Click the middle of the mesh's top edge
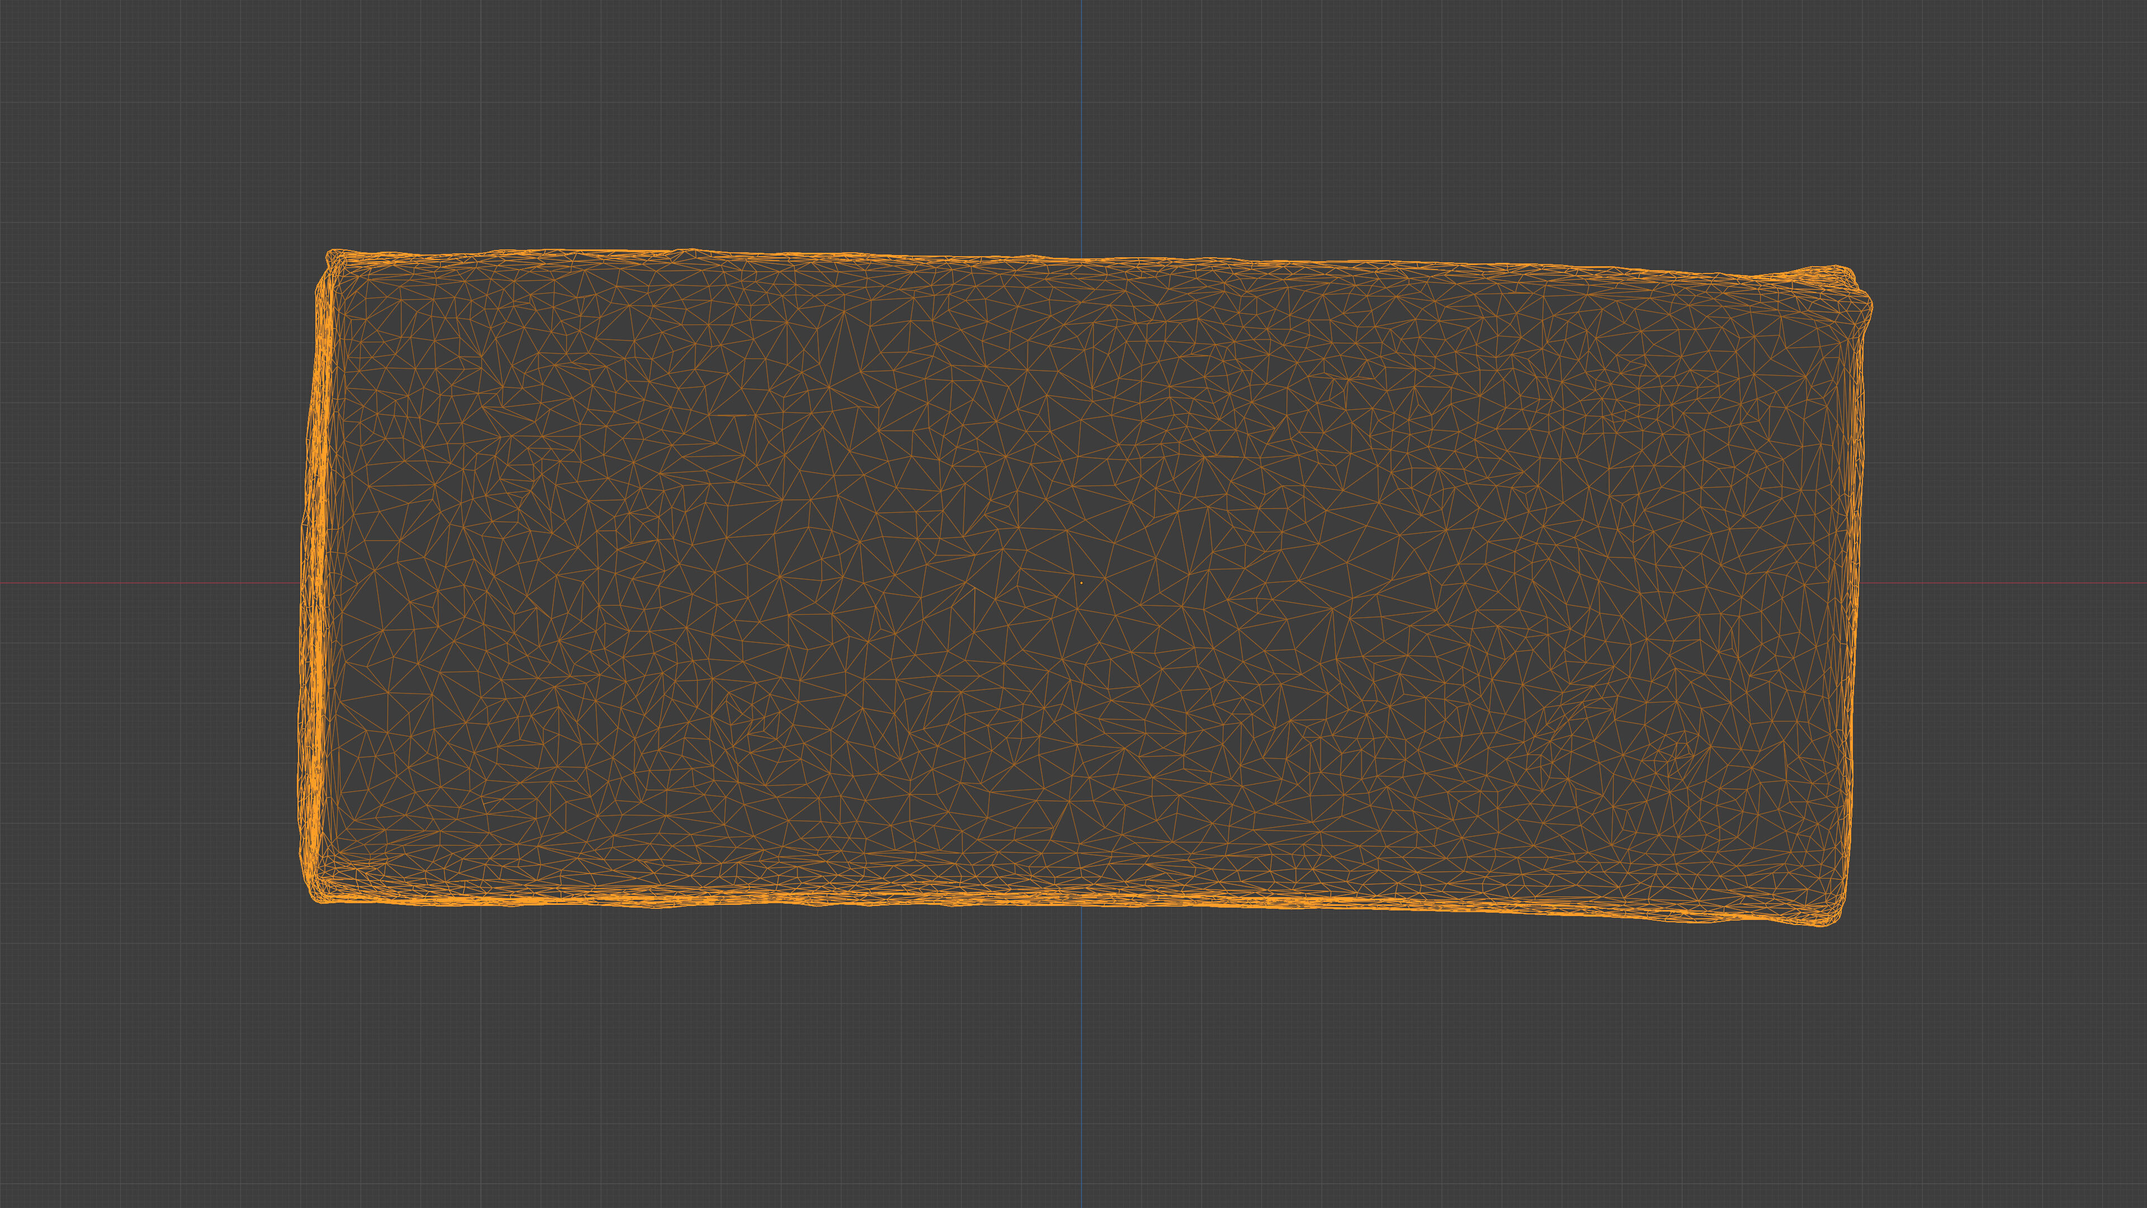The width and height of the screenshot is (2147, 1208). point(1082,259)
